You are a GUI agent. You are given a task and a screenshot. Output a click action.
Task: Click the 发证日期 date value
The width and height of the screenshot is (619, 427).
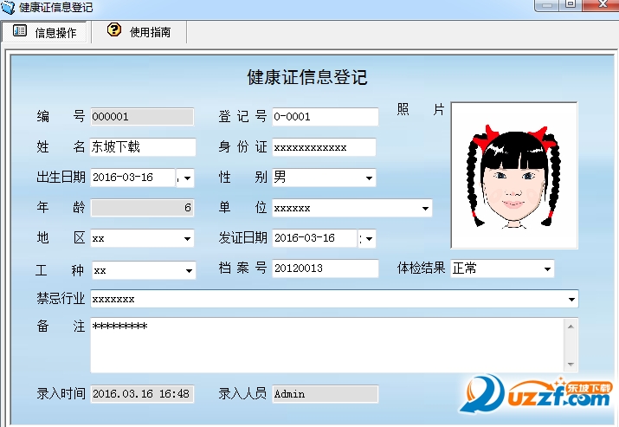pos(305,238)
